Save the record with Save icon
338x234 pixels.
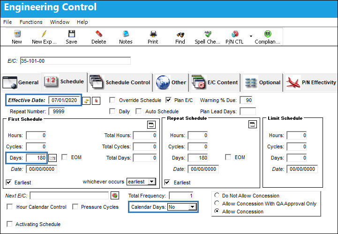[x=72, y=34]
